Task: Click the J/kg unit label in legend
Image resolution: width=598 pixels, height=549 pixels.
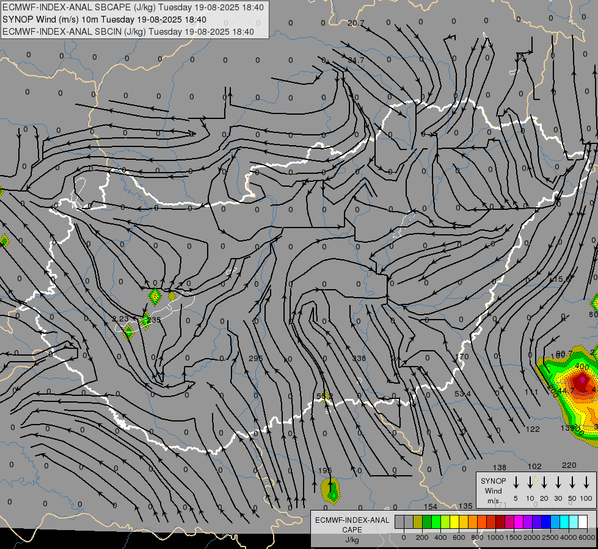Action: tap(352, 540)
